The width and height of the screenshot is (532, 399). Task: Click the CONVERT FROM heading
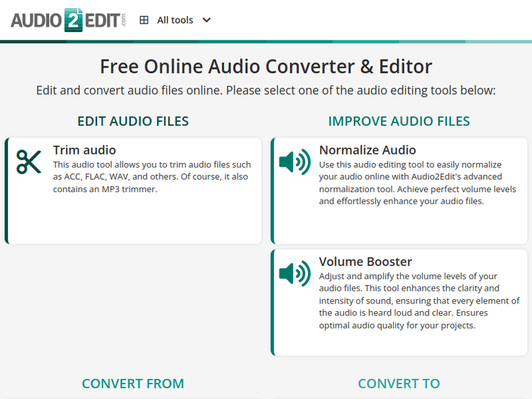click(x=133, y=383)
